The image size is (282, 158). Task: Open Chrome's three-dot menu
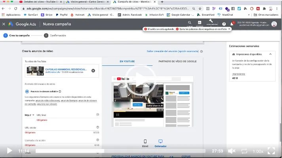277,9
